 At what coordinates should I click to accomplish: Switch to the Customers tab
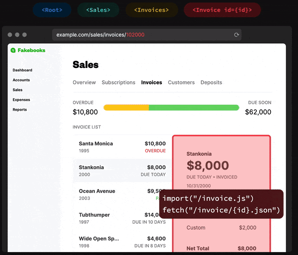pos(181,82)
